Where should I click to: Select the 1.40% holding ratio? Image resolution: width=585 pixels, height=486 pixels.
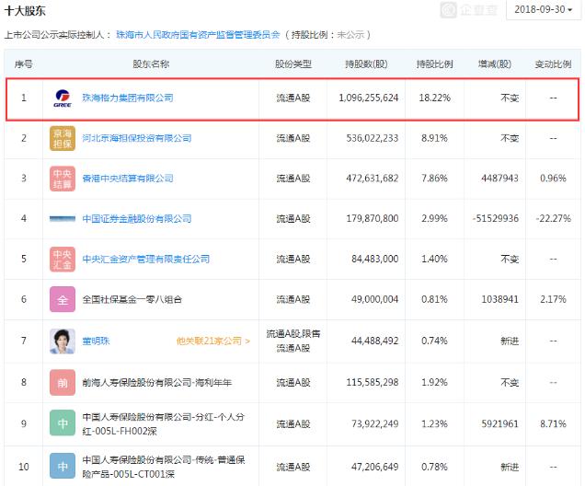435,259
